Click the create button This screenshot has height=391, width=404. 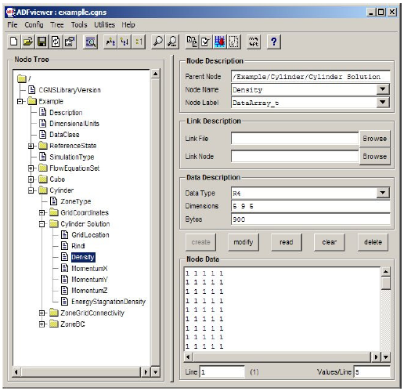click(x=200, y=242)
